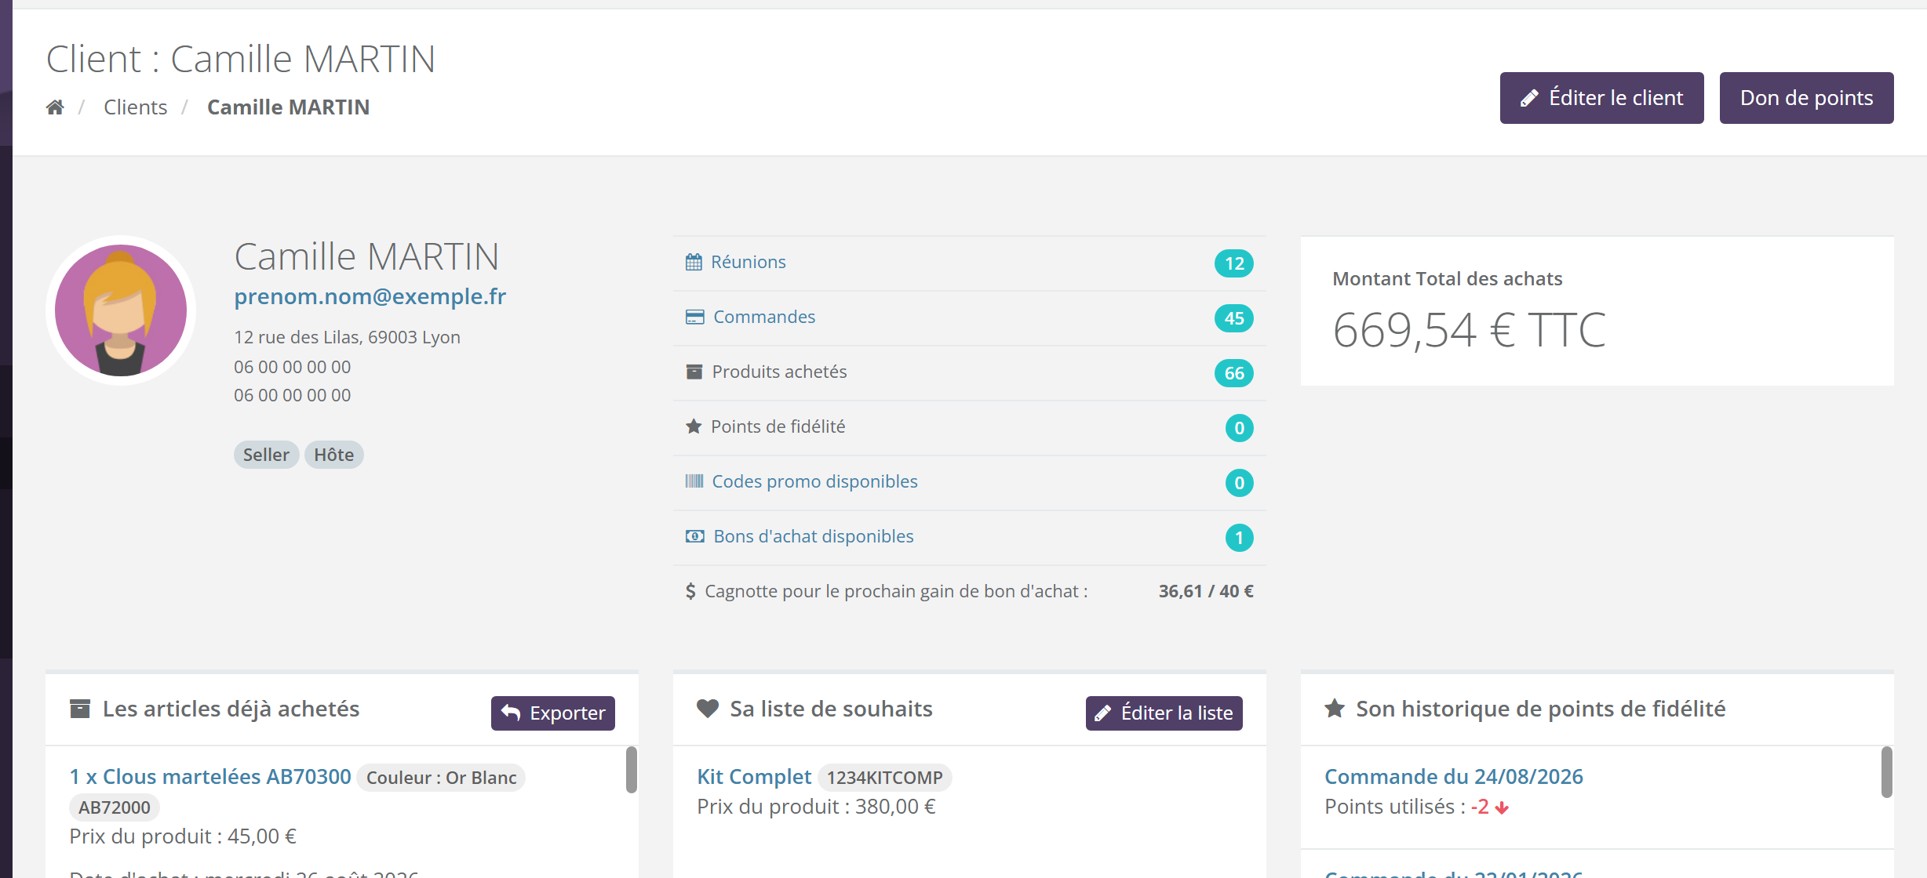This screenshot has width=1927, height=878.
Task: Click the Éditer le client button
Action: [1601, 98]
